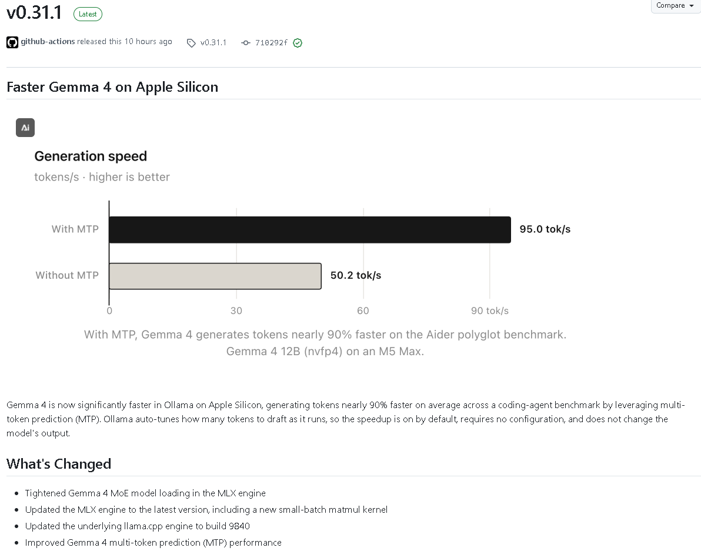Select the black With MTP bar
The image size is (701, 551).
pos(310,230)
